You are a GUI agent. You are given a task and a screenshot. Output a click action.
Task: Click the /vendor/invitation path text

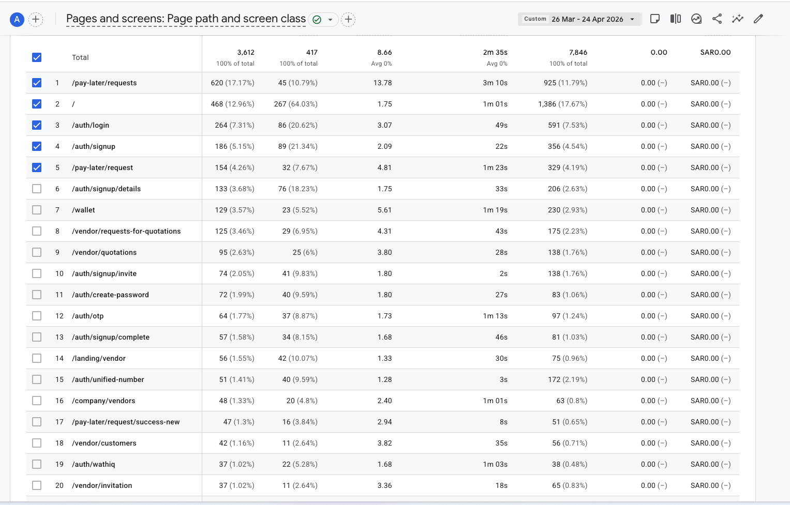click(x=102, y=485)
